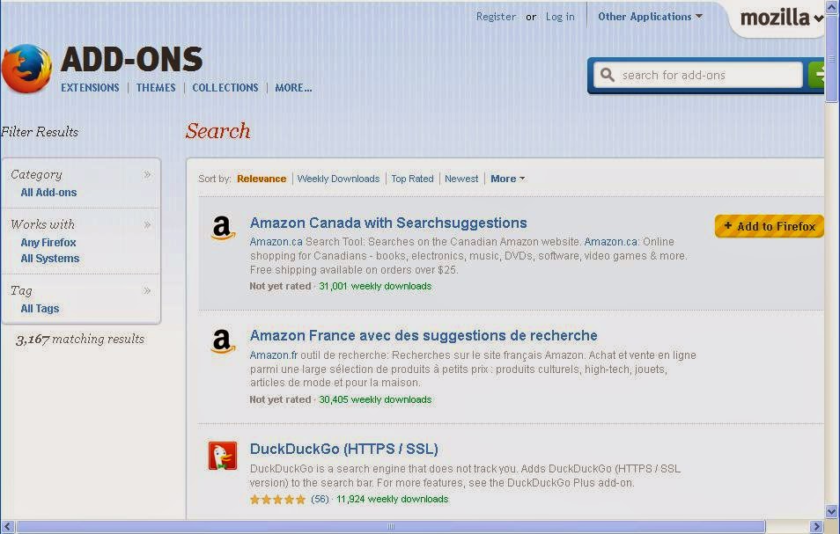Click the Firefox logo icon
This screenshot has width=840, height=534.
click(26, 69)
